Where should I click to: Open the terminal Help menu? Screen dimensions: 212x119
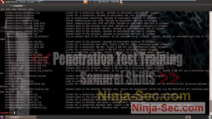pos(30,9)
